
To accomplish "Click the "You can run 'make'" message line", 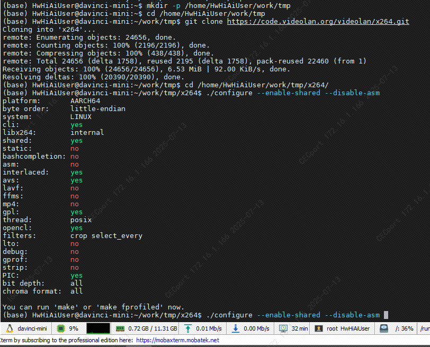I will [93, 307].
